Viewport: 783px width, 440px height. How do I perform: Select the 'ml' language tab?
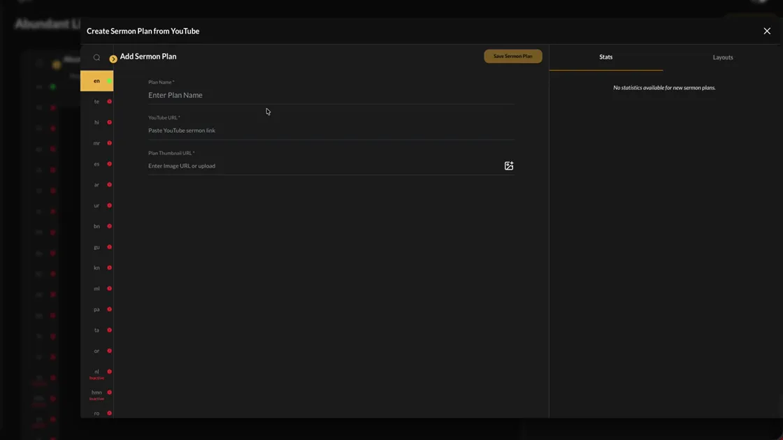click(x=97, y=289)
